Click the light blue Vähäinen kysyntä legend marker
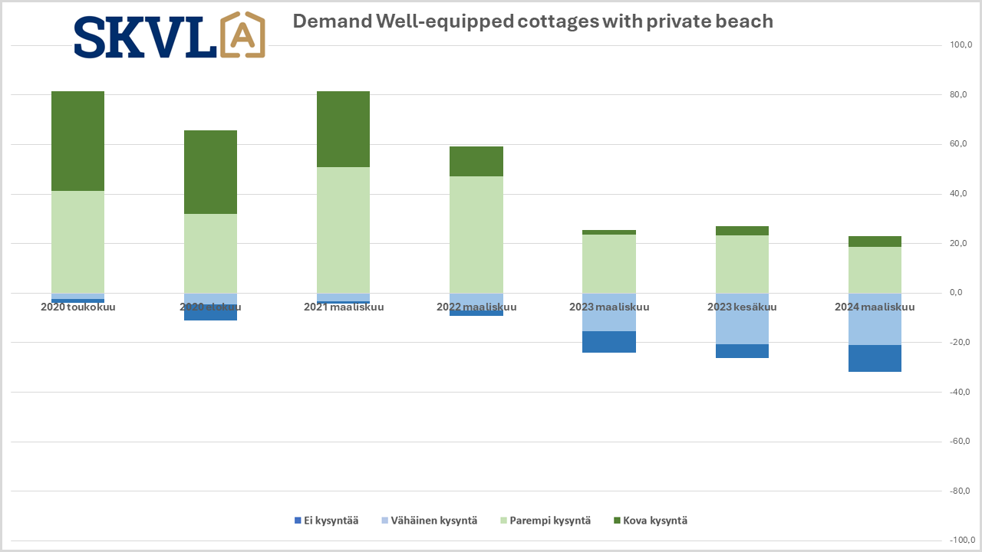 [385, 521]
